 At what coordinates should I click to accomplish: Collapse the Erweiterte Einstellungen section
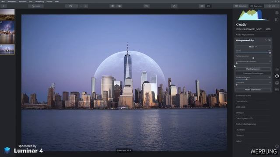(253, 73)
